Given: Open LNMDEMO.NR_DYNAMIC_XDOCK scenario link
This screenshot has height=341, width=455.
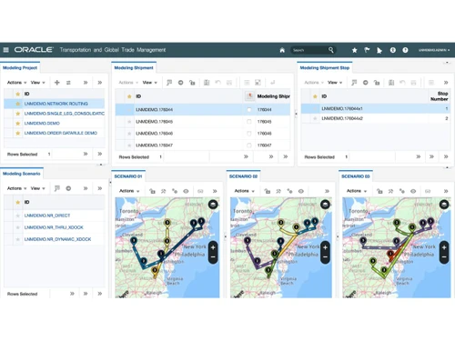Looking at the screenshot, I should click(57, 239).
